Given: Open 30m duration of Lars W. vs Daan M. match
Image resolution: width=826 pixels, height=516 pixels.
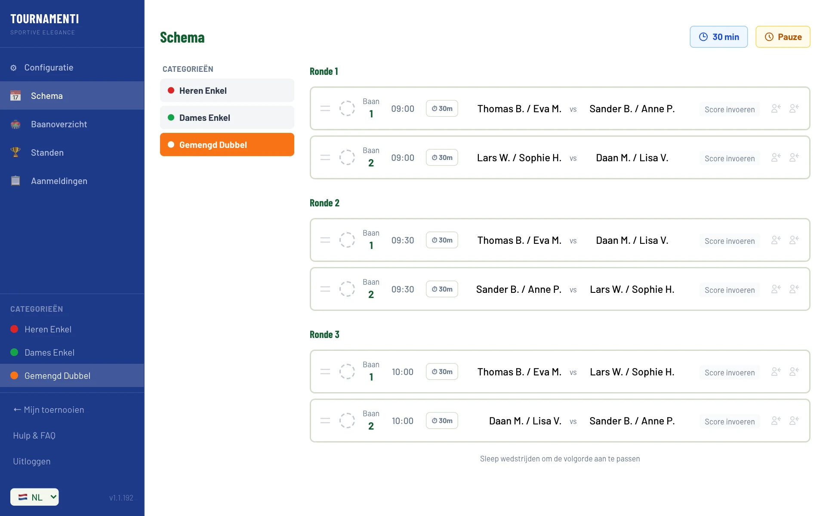Looking at the screenshot, I should [x=442, y=157].
